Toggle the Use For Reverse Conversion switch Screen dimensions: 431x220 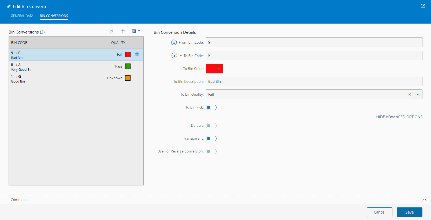[211, 151]
